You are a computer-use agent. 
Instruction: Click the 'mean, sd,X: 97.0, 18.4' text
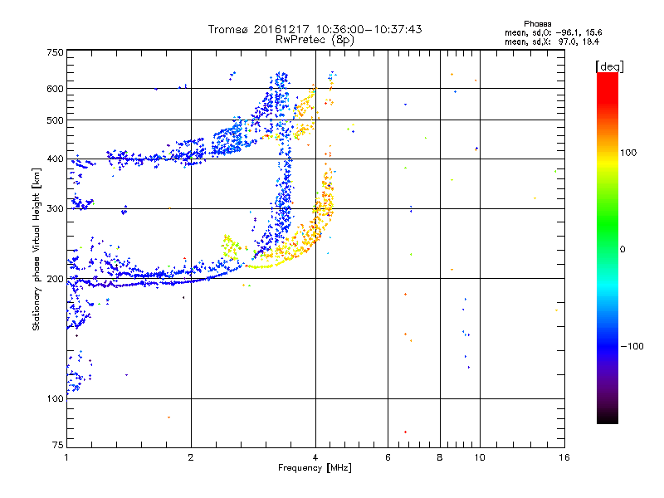tap(552, 41)
